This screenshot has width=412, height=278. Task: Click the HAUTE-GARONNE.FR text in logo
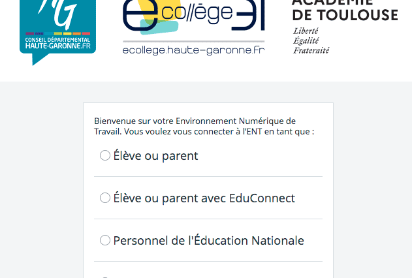[58, 46]
